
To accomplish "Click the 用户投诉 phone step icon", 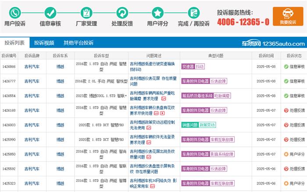I will (x=15, y=13).
